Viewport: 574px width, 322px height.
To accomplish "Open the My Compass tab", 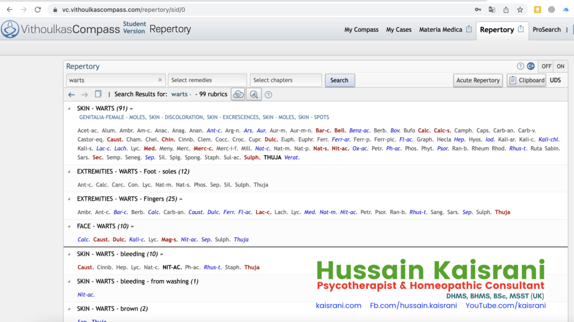I will [362, 30].
